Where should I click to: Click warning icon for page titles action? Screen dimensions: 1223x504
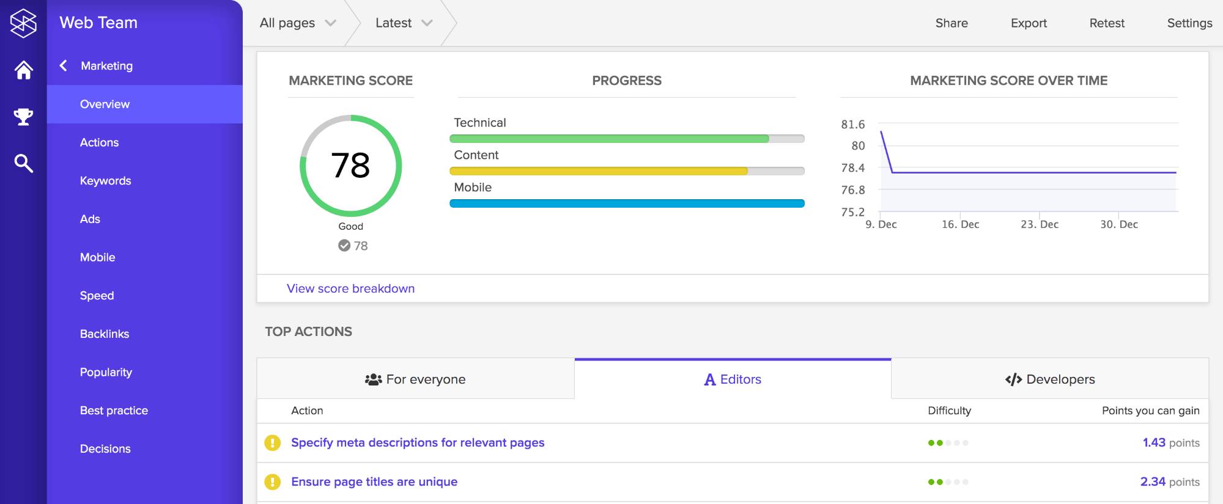(272, 482)
